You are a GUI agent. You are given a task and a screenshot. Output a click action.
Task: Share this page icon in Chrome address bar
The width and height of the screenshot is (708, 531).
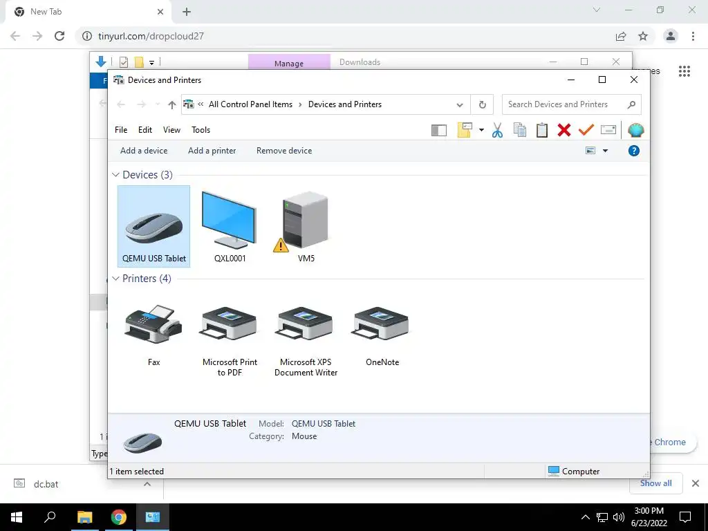point(621,36)
